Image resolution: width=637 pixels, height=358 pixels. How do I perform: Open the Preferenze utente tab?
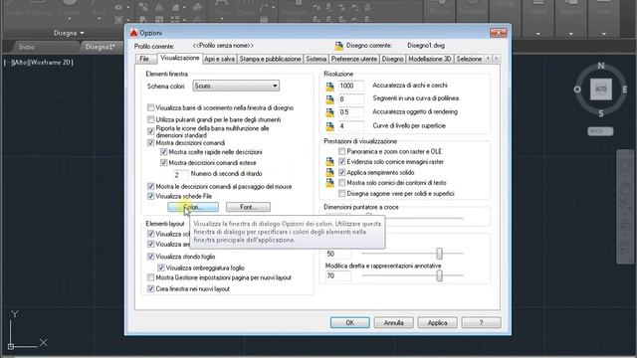tap(354, 59)
